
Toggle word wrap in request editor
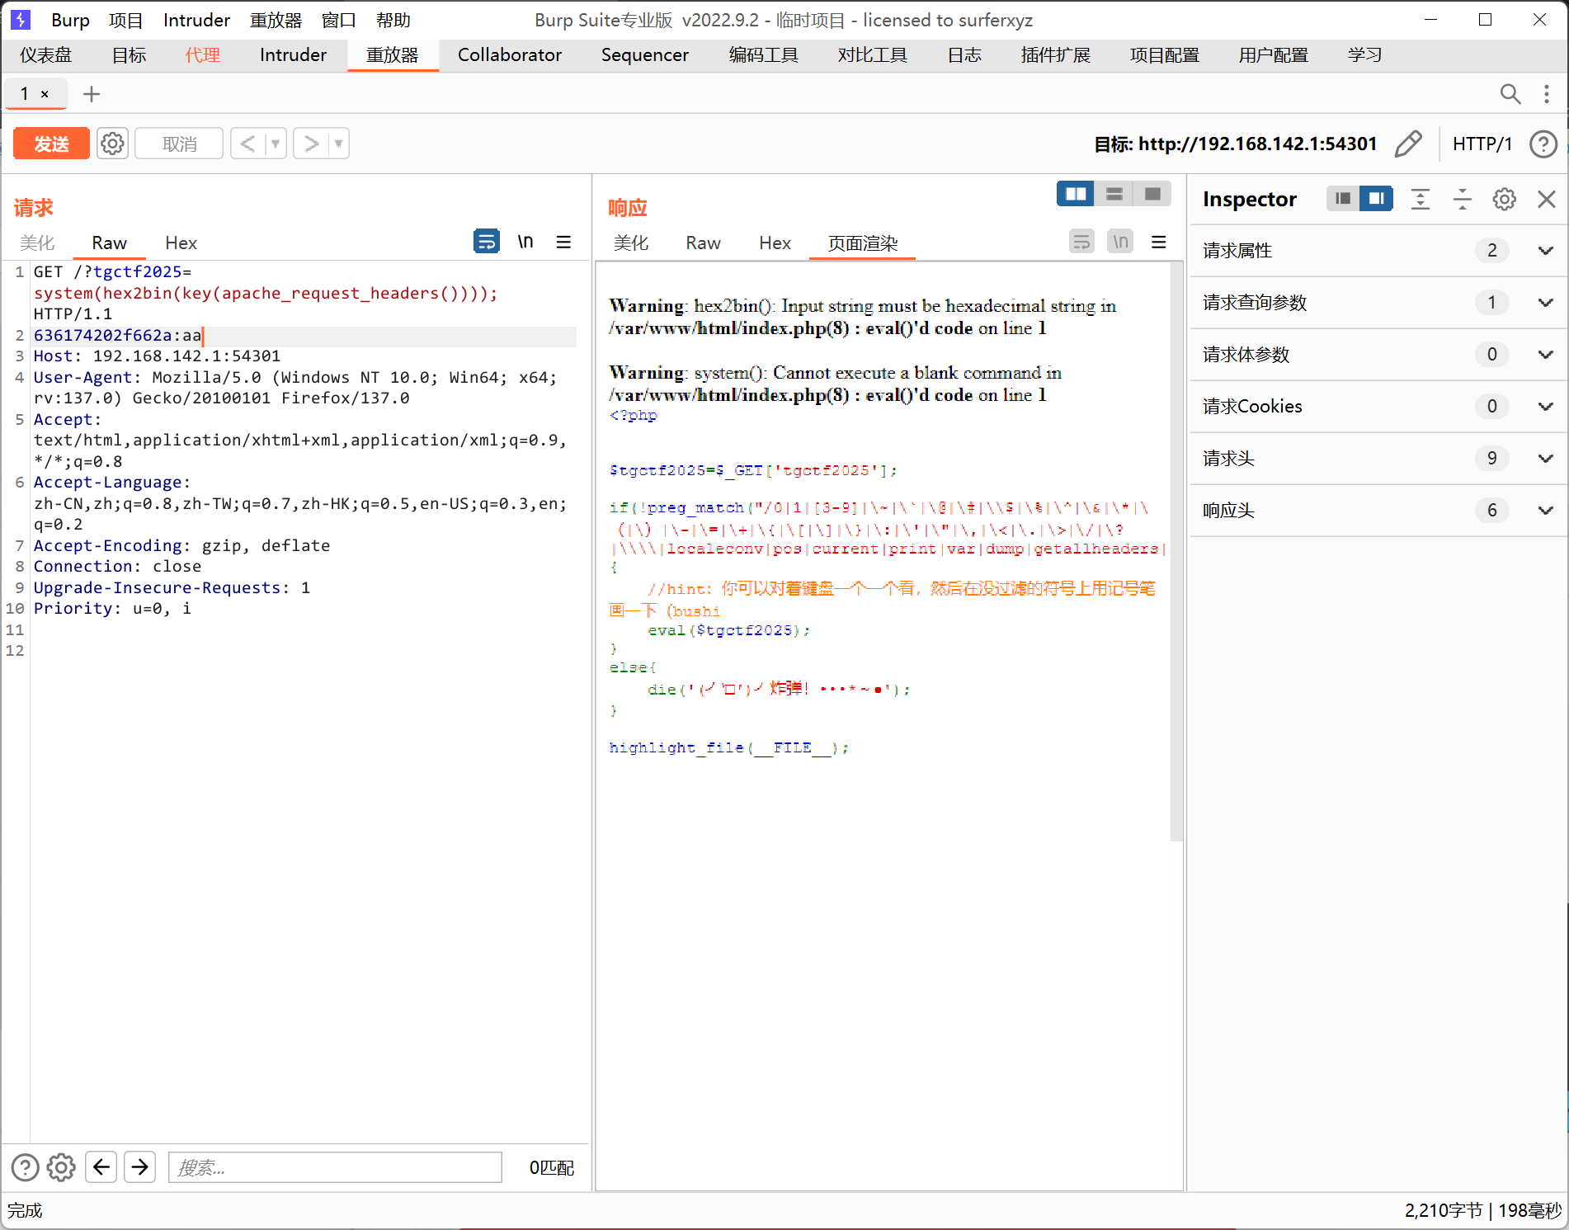pyautogui.click(x=487, y=242)
